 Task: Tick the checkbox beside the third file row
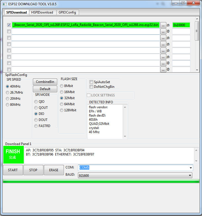pos(9,38)
